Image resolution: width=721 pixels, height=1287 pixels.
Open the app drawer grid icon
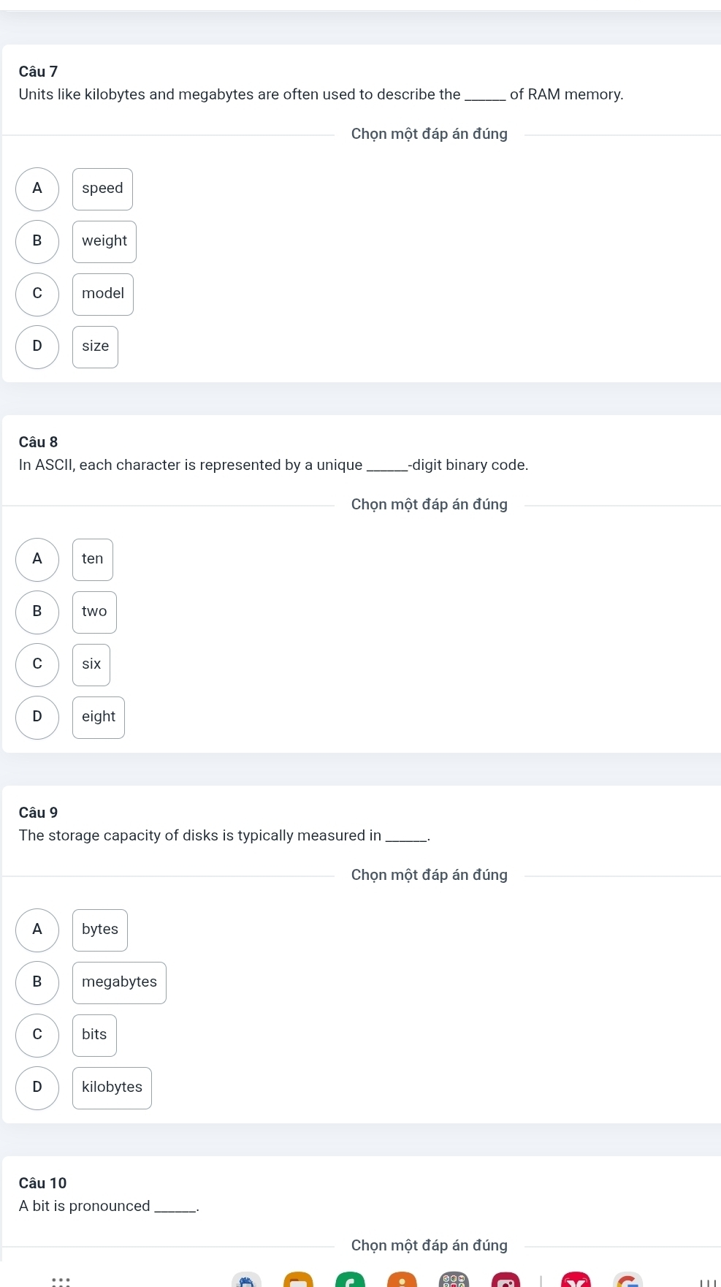[x=61, y=1280]
